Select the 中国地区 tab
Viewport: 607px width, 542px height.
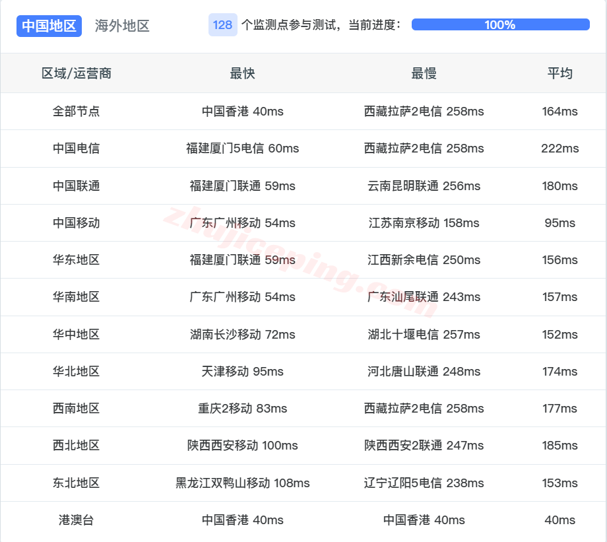tap(49, 26)
